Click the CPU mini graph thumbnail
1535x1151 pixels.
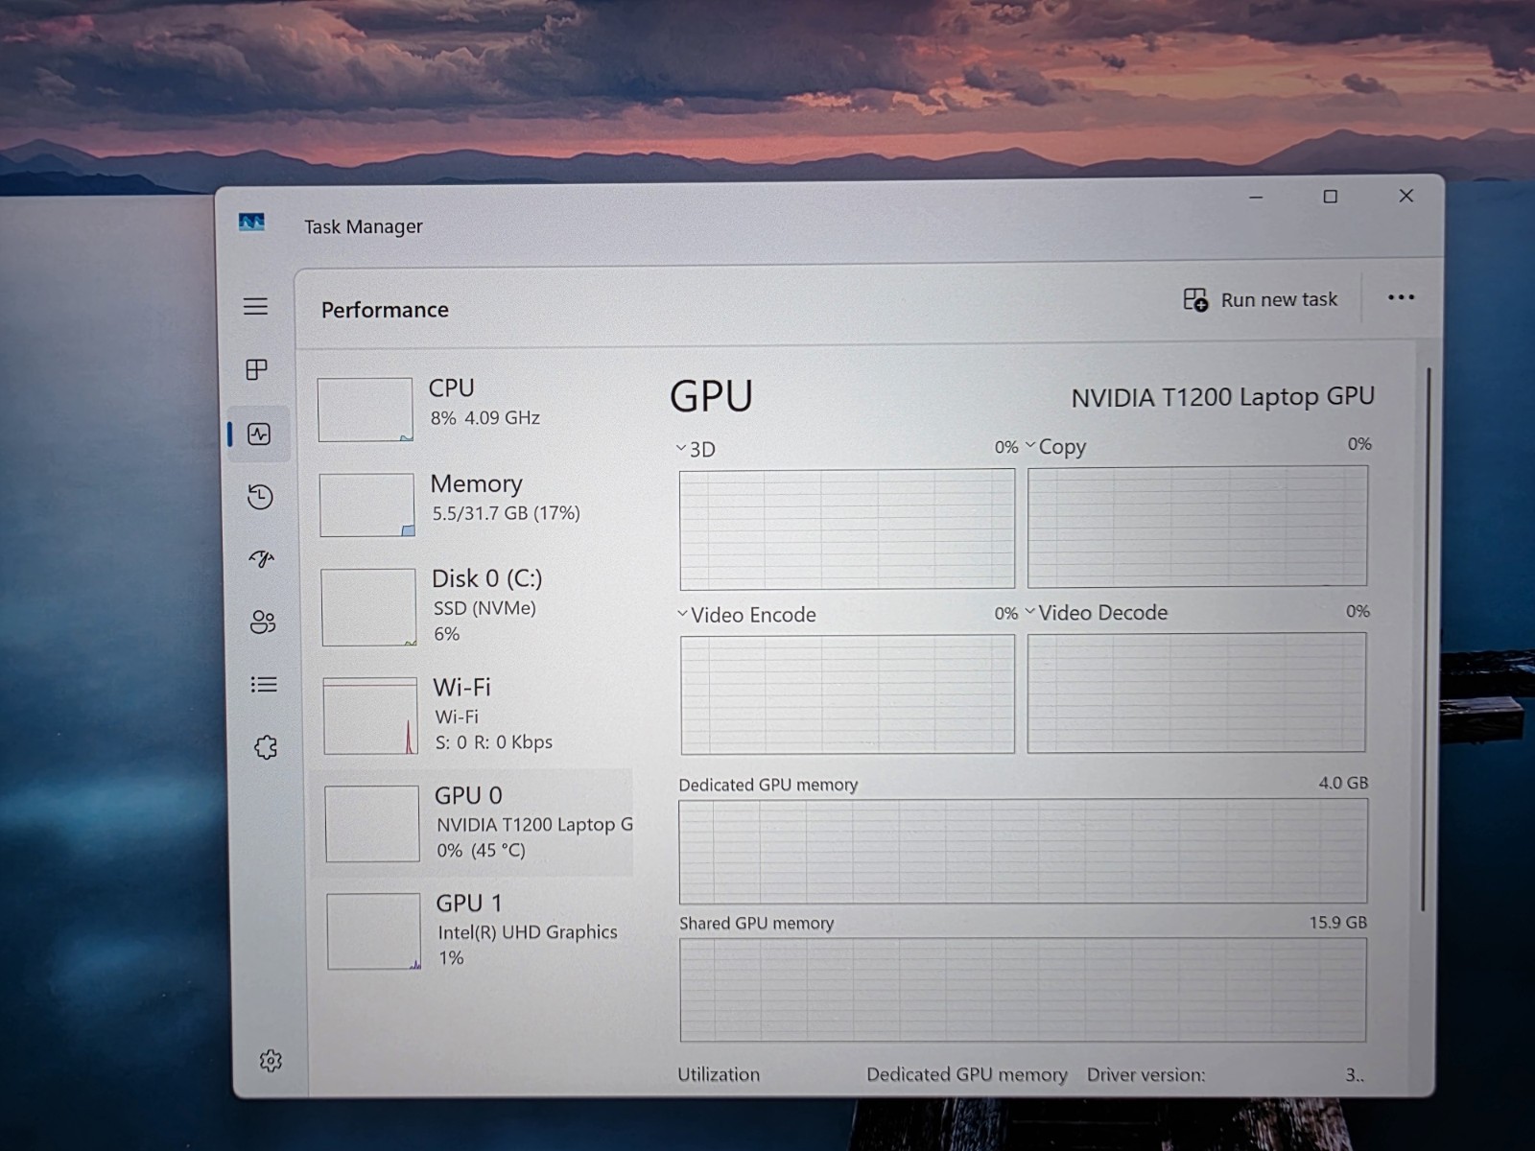(x=365, y=410)
